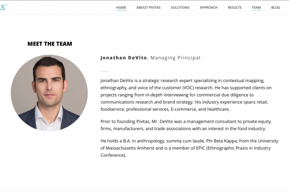Navigate to the APPROACH section
Image resolution: width=289 pixels, height=192 pixels.
(209, 8)
